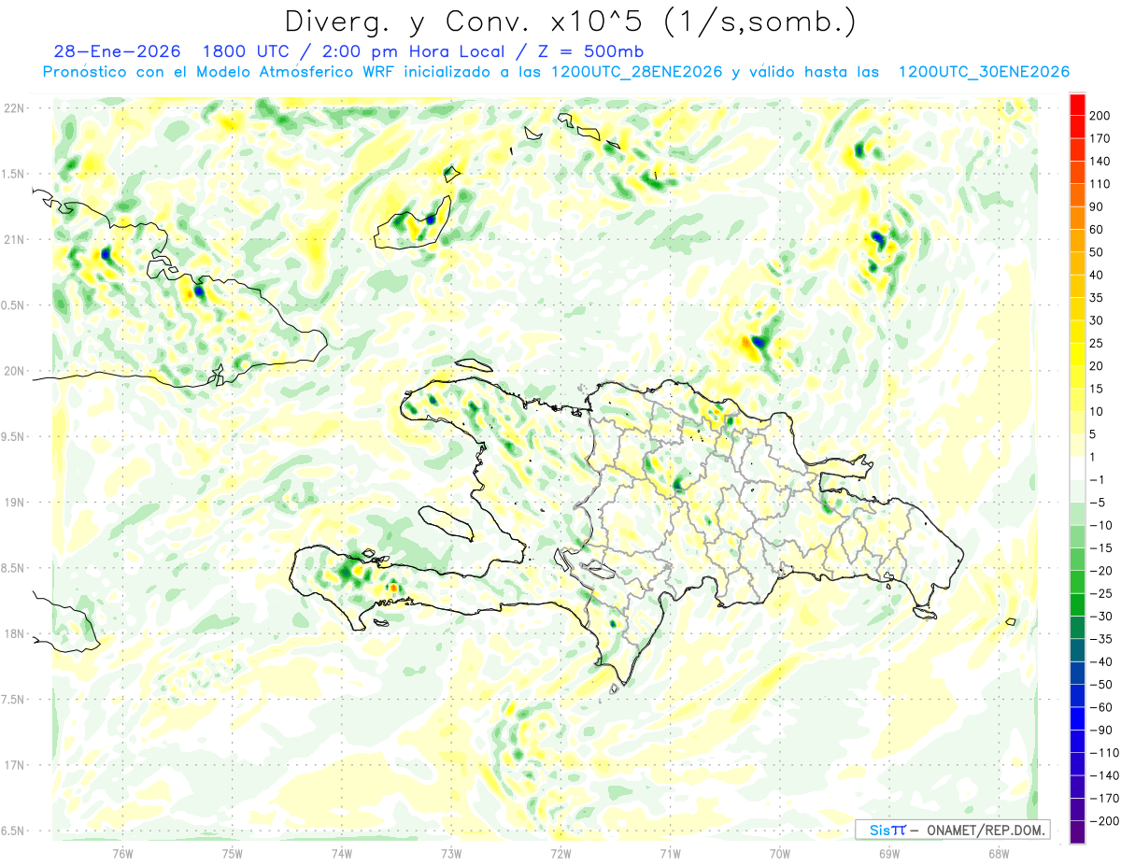
Task: Click the '-20' color bar value
Action: 1100,572
